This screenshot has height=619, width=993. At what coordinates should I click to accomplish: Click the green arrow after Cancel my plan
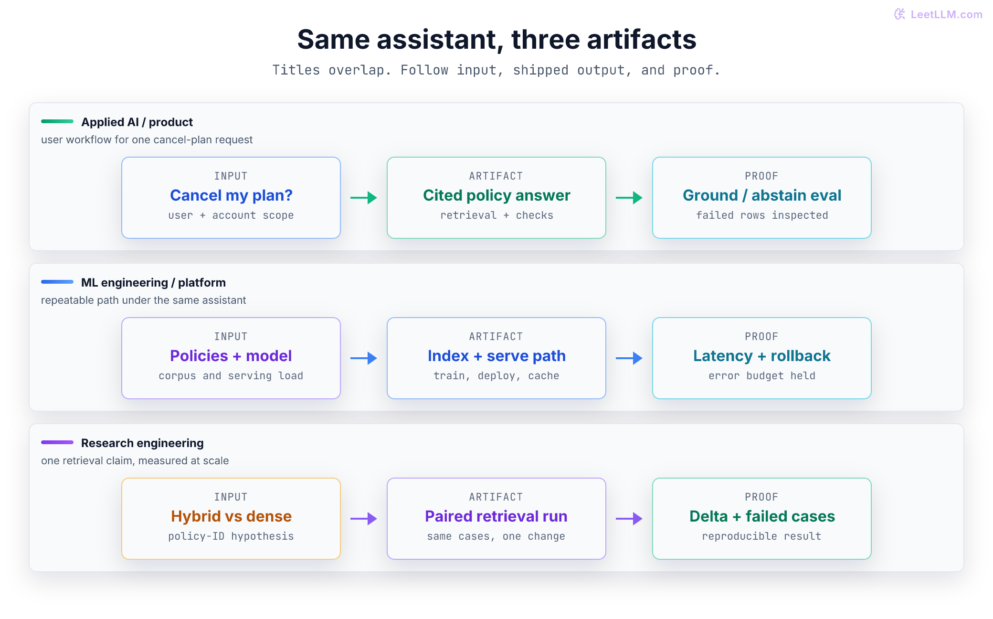[x=364, y=198]
